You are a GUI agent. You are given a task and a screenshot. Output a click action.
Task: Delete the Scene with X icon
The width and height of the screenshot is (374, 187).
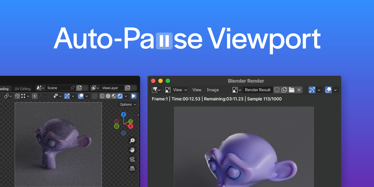tap(85, 88)
